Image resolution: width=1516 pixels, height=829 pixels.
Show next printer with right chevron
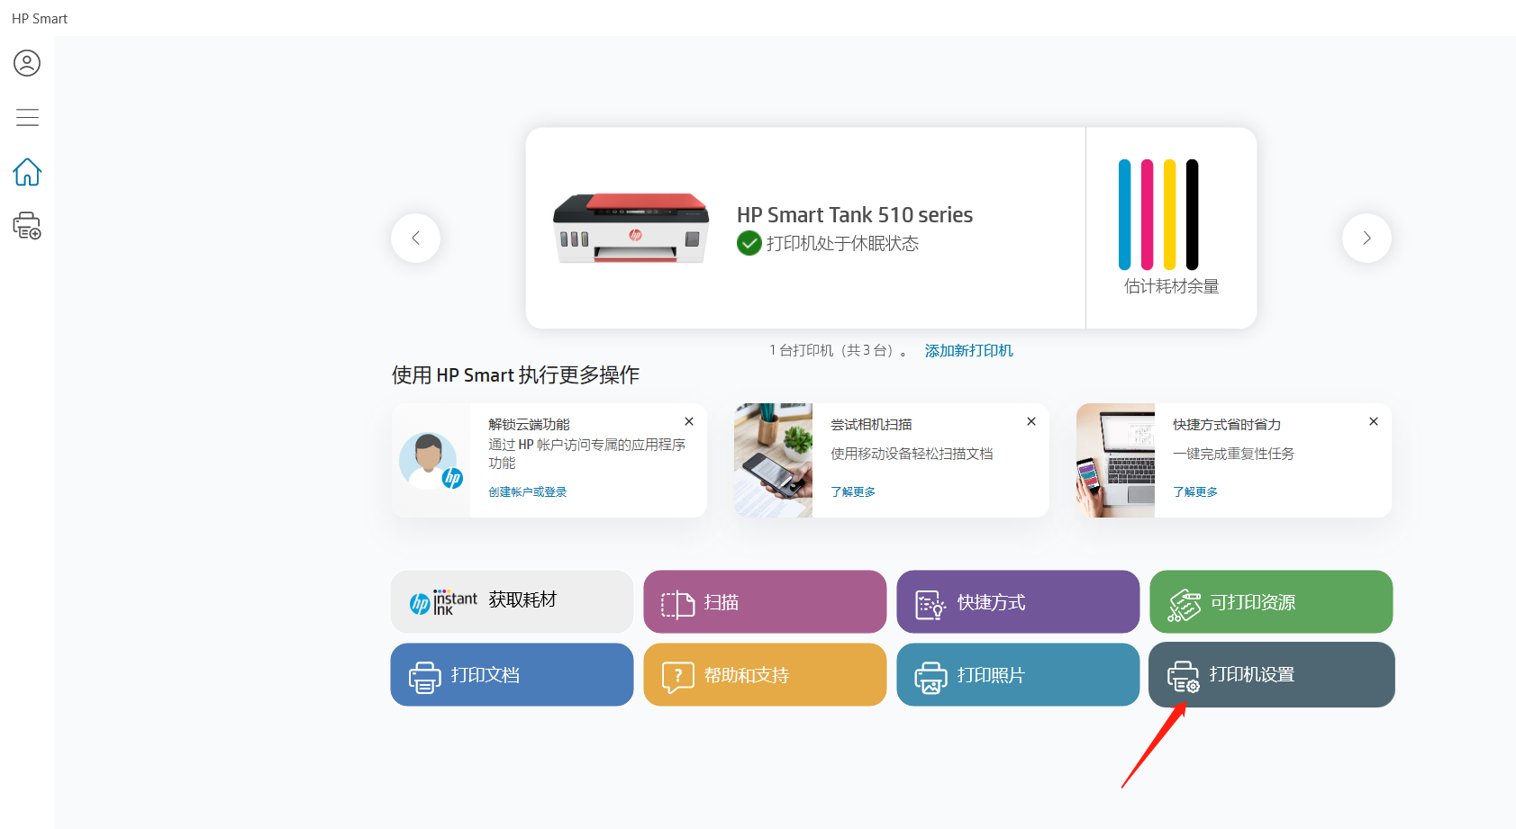[x=1366, y=238]
